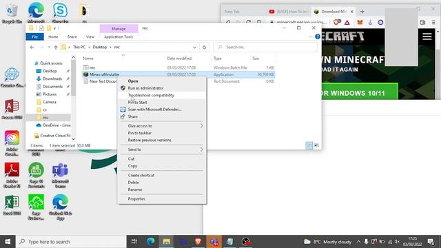
Task: Launch Adobe Creative Cloud desktop icon
Action: (x=12, y=143)
